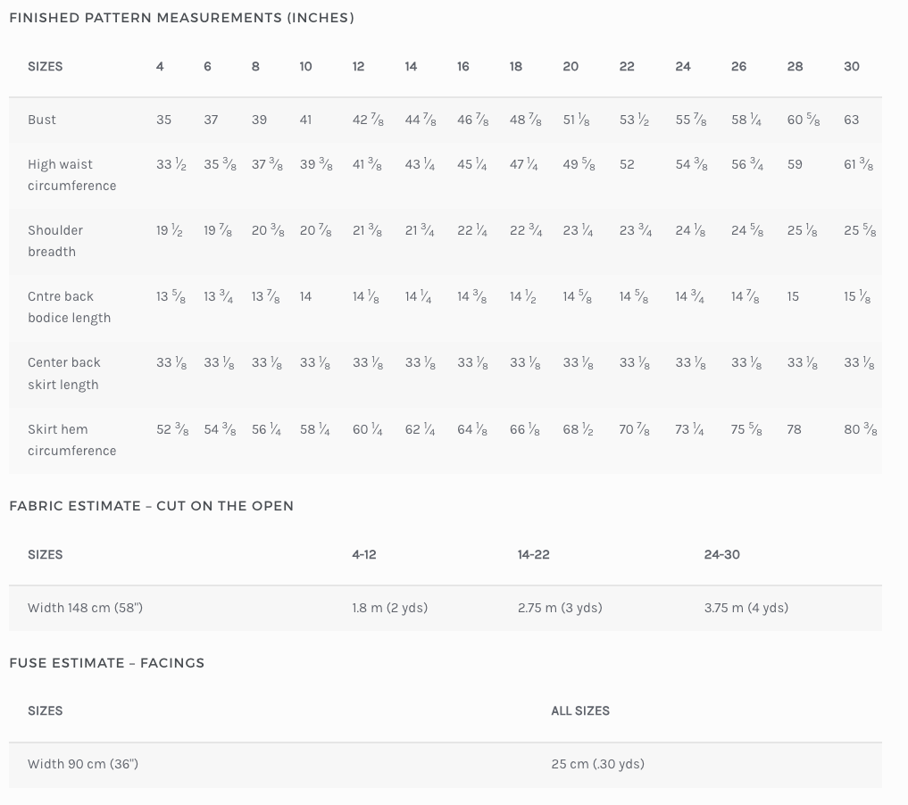Image resolution: width=908 pixels, height=805 pixels.
Task: Click the size 16 column header
Action: 463,66
